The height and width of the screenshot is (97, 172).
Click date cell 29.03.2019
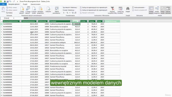(30, 87)
